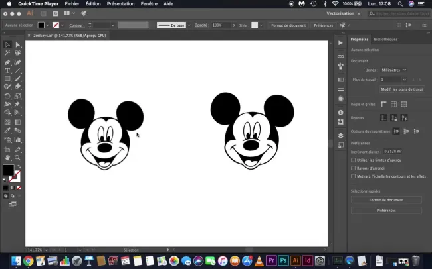Choose the Hand tool
Screen dimensions: 432x269
7,158
